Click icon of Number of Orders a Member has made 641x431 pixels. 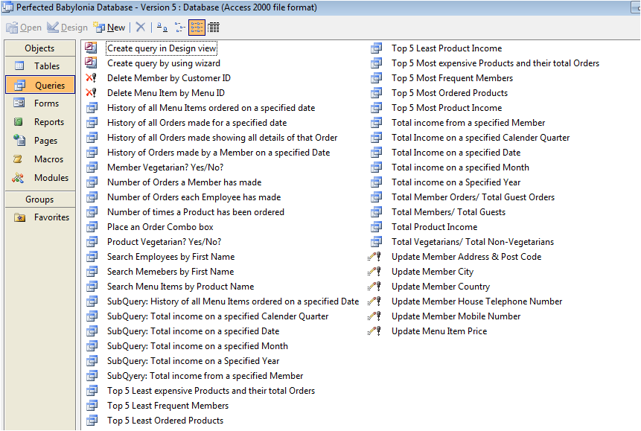click(92, 182)
